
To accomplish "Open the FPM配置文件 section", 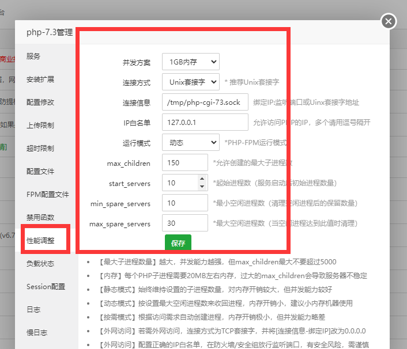I will tap(47, 195).
